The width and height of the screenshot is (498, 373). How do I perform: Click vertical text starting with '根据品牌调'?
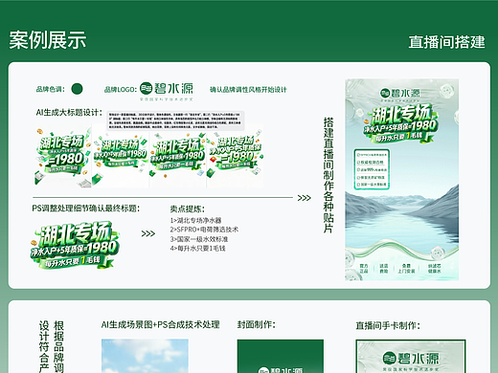[58, 347]
